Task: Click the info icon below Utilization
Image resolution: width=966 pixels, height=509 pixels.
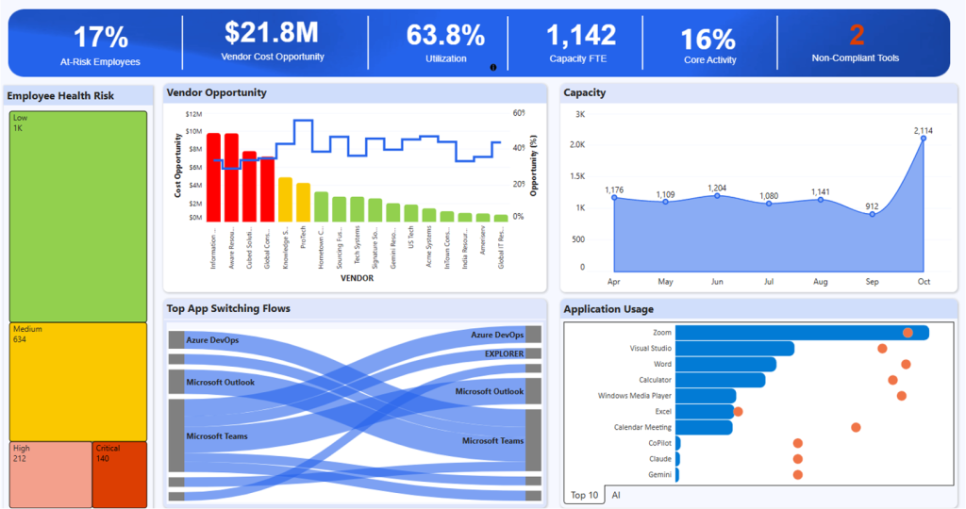Action: click(493, 68)
